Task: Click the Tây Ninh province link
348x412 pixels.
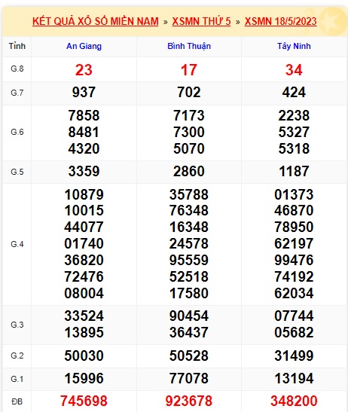Action: click(x=294, y=46)
